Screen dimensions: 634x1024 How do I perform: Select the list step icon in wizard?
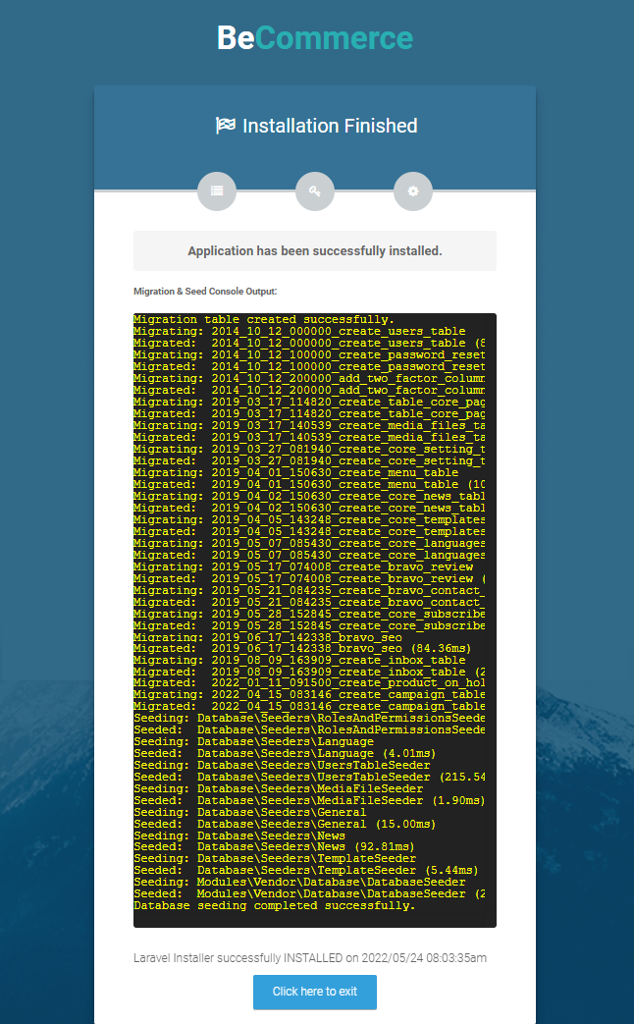click(217, 191)
